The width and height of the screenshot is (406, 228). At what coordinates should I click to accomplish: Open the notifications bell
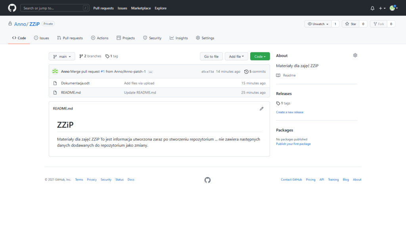372,8
